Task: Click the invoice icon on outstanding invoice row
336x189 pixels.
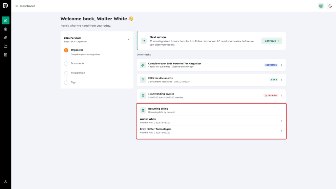Action: [143, 95]
